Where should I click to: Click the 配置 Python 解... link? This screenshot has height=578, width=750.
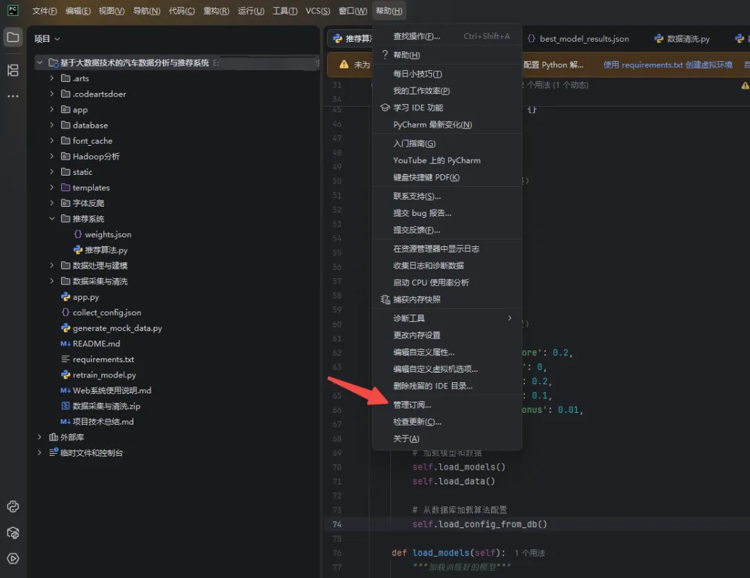[x=553, y=65]
